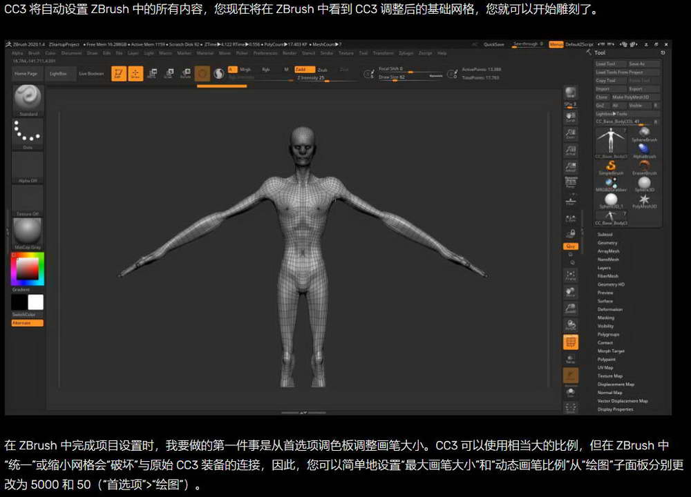
Task: Open the Render menu
Action: point(290,53)
